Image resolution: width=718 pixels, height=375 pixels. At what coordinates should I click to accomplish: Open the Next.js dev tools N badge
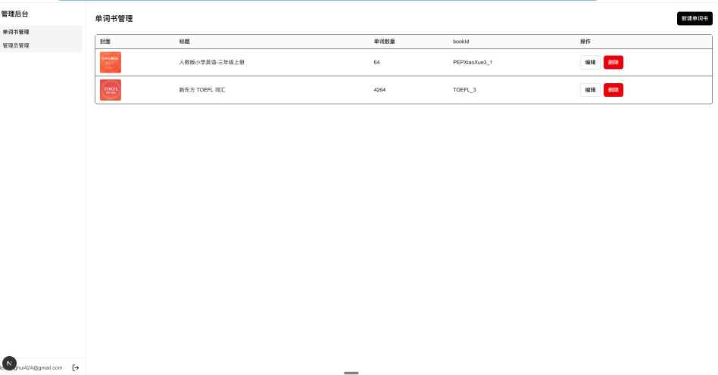point(9,363)
